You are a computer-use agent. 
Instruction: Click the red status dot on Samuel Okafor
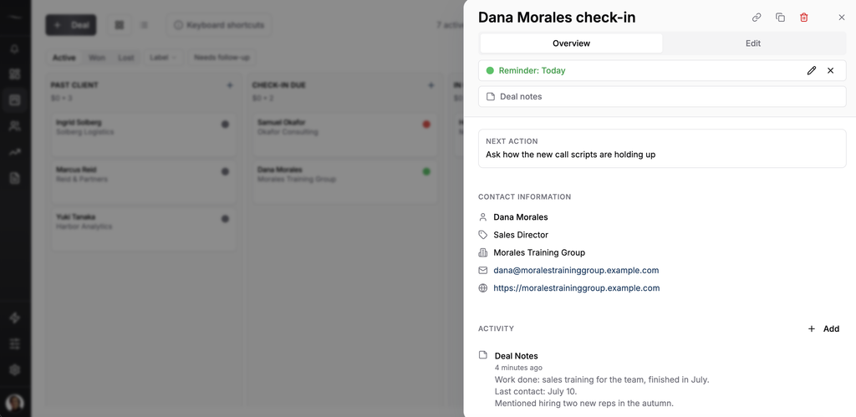tap(426, 125)
